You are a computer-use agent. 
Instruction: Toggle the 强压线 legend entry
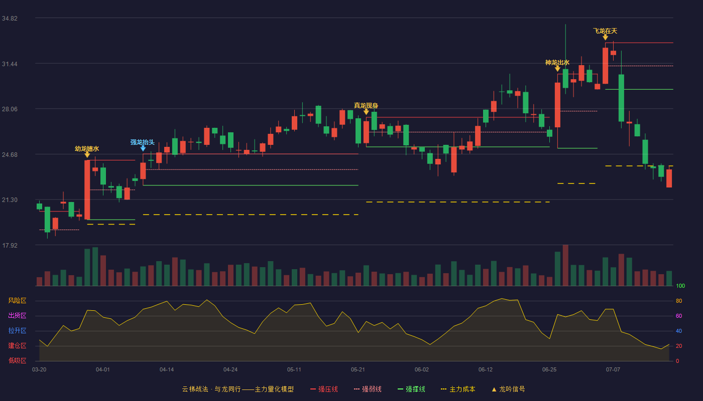pyautogui.click(x=324, y=389)
